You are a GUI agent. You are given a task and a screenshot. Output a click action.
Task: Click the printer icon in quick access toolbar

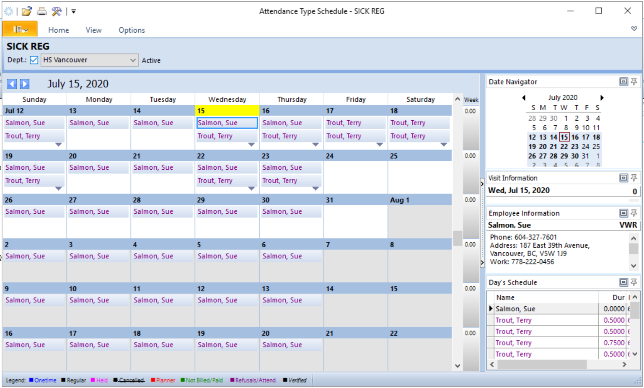[42, 11]
